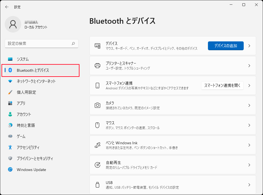Image resolution: width=263 pixels, height=195 pixels.
Task: Open the プリンターとスキャナー title
Action: (x=121, y=63)
